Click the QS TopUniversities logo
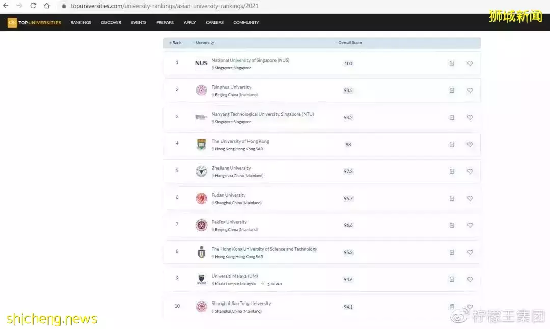The width and height of the screenshot is (550, 329). pos(34,23)
